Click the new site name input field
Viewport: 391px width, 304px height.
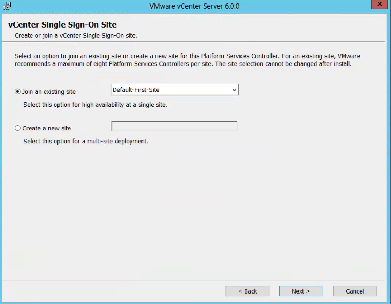click(x=175, y=126)
